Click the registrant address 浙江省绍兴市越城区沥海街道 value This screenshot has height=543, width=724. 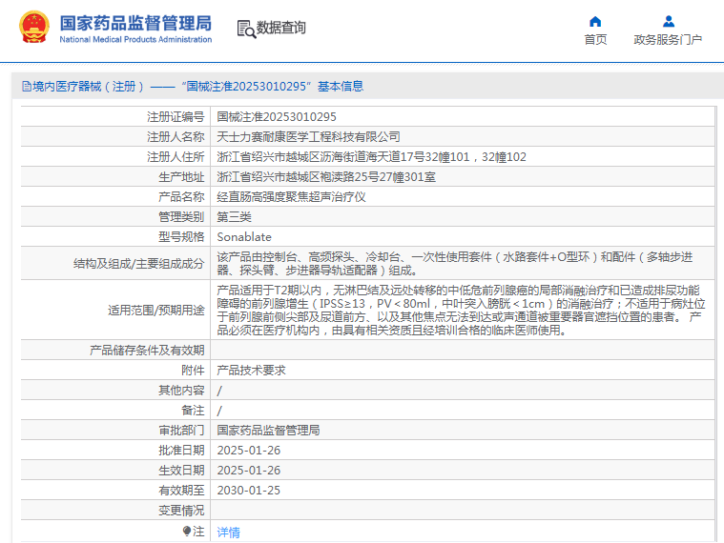tap(372, 157)
